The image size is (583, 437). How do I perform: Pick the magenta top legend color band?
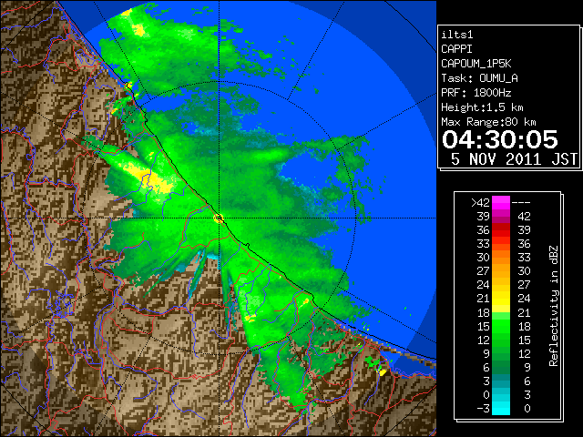click(501, 203)
